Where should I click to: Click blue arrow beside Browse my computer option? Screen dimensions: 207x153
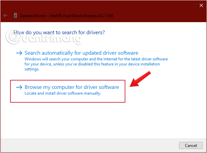click(19, 87)
